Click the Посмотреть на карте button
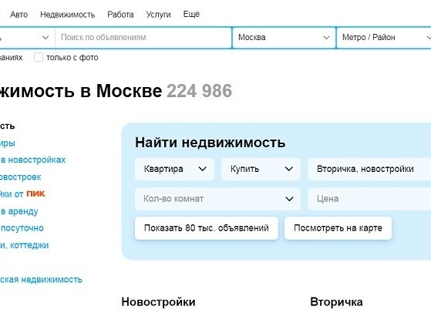This screenshot has height=313, width=431. pyautogui.click(x=338, y=228)
